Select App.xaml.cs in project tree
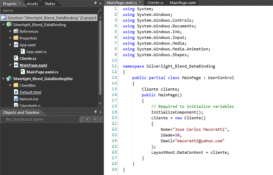 coord(36,52)
